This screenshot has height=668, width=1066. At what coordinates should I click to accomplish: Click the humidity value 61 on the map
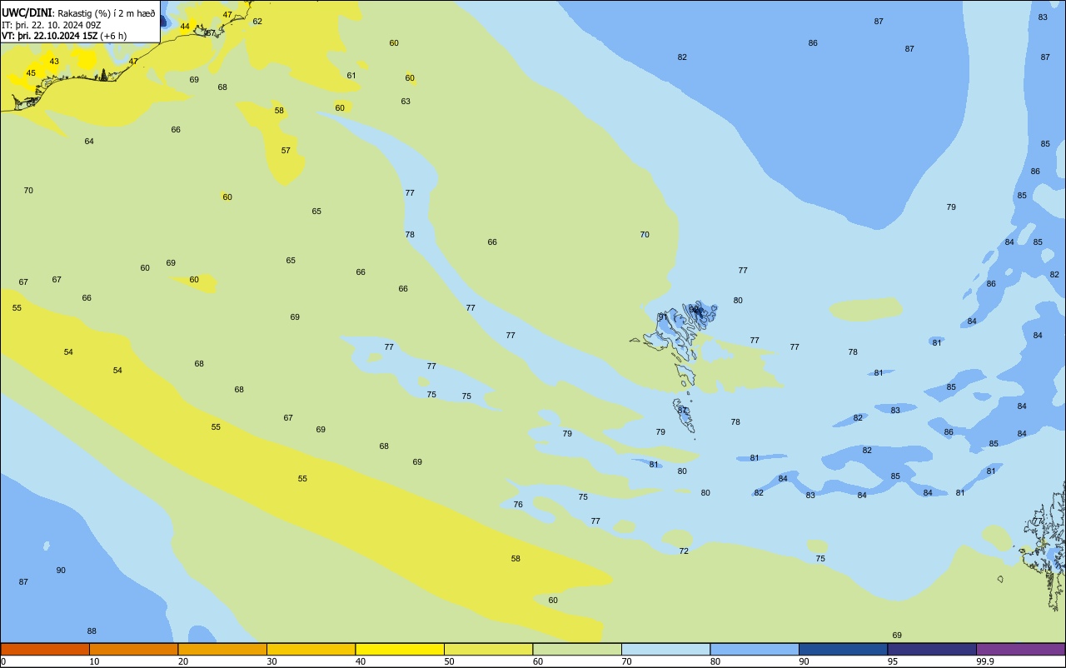pyautogui.click(x=351, y=76)
